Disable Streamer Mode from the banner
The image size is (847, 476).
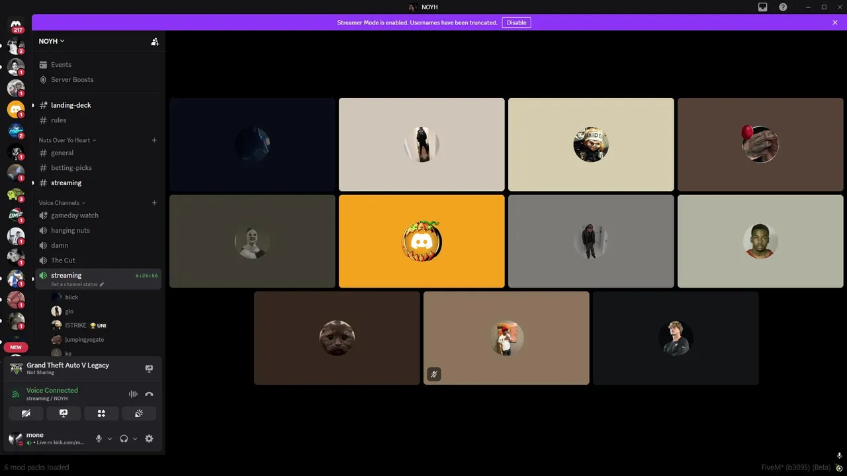(x=516, y=22)
